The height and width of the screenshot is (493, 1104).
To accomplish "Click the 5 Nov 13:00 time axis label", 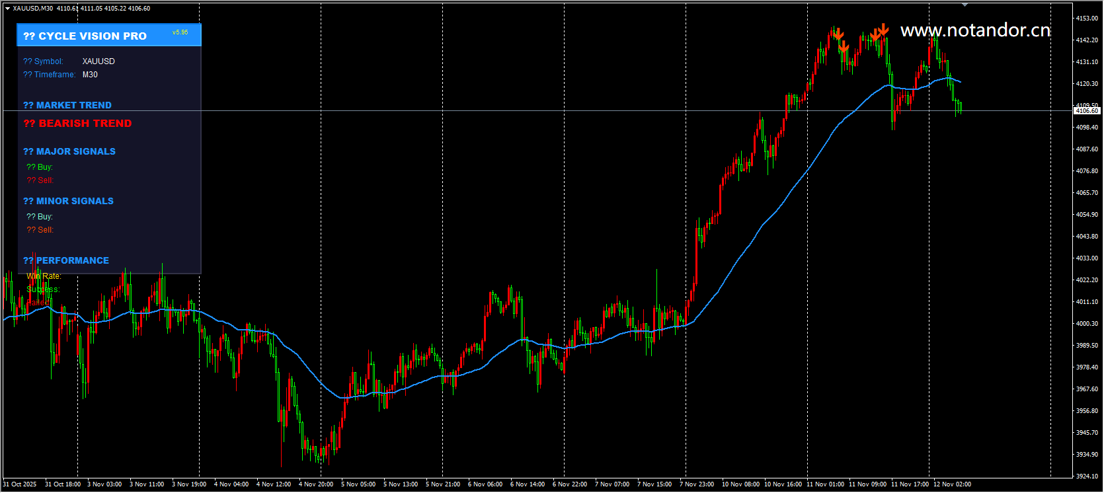I will tap(401, 484).
